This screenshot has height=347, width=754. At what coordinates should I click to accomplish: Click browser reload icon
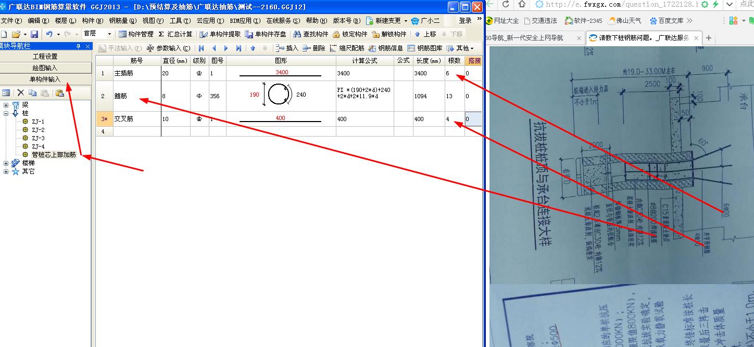[506, 5]
